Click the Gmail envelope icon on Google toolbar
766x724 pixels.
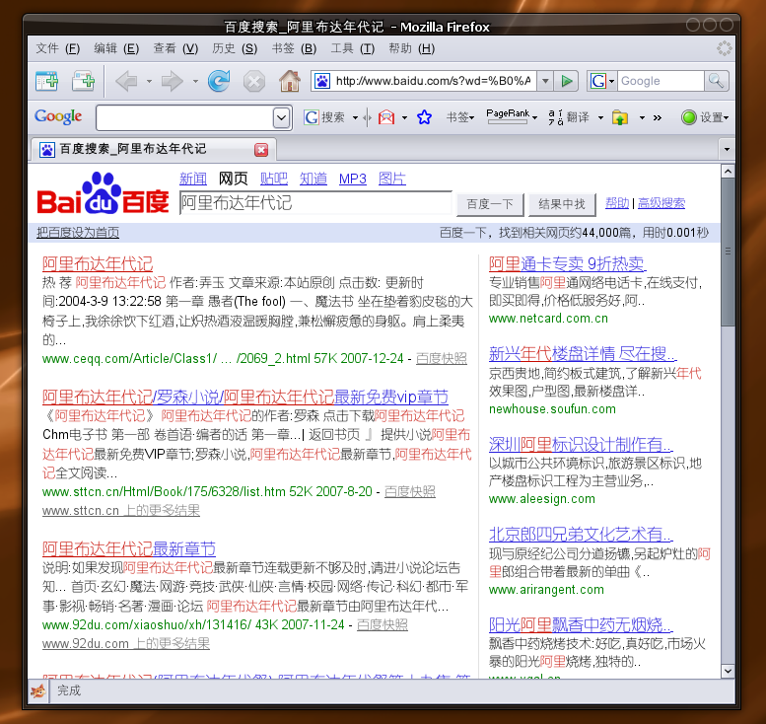coord(385,117)
